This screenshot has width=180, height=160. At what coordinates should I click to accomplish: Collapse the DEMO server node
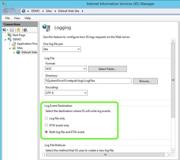5,40
